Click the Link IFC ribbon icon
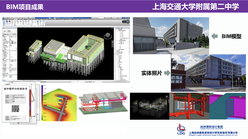 (x=10, y=22)
